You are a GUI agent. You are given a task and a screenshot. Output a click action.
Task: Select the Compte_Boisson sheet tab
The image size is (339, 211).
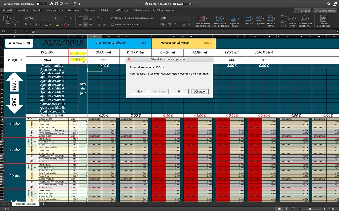tap(26, 203)
